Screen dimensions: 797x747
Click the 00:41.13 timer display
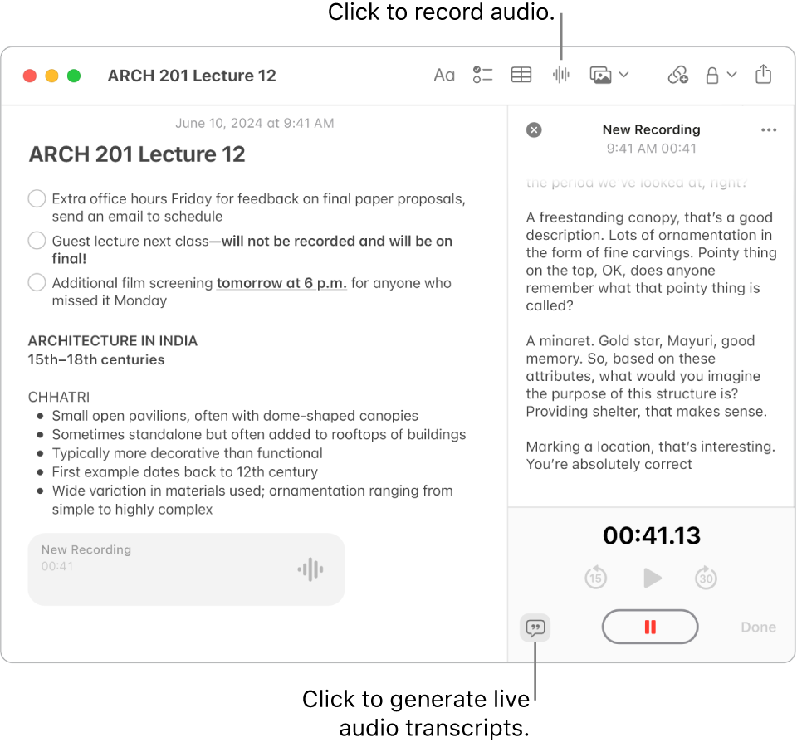[x=652, y=535]
